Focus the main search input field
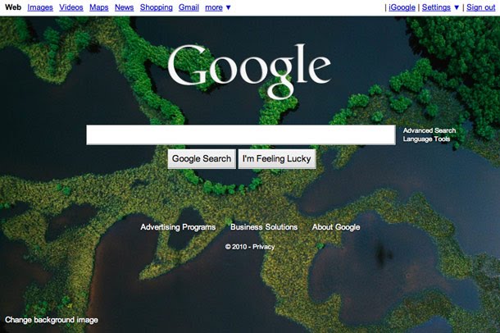This screenshot has width=500, height=333. pos(241,135)
